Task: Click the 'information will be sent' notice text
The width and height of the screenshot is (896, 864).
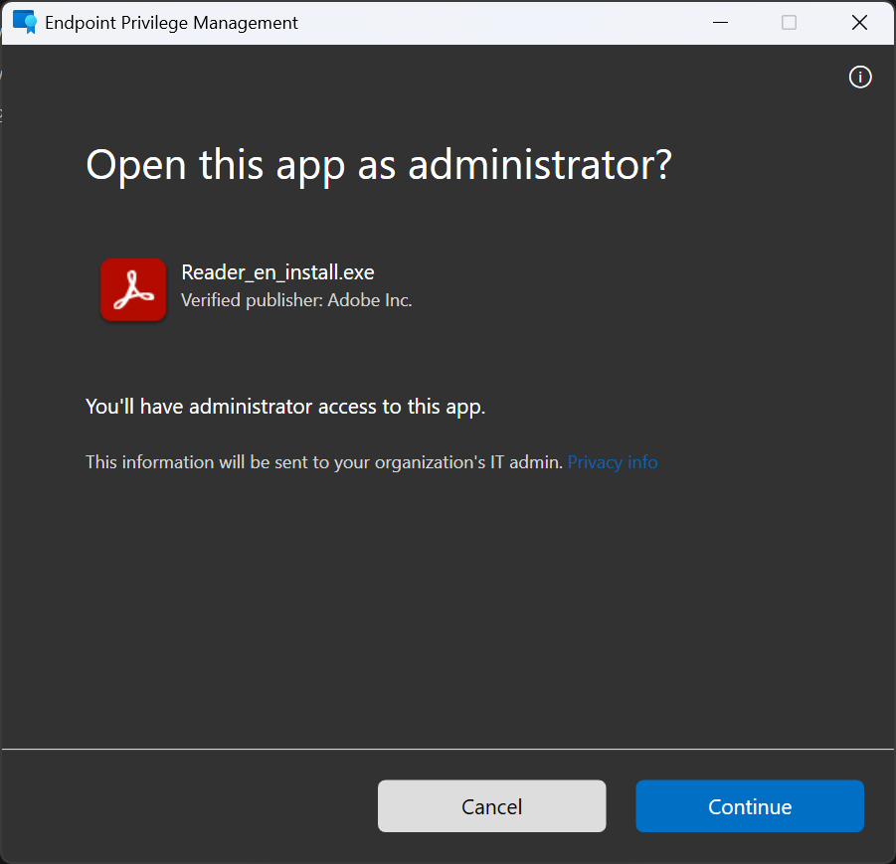Action: click(x=324, y=462)
